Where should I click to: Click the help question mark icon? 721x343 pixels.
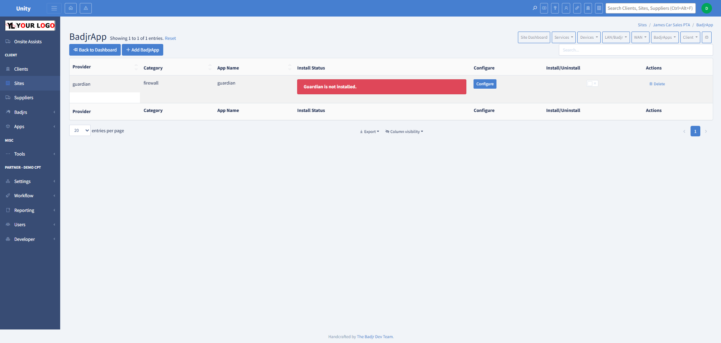pos(555,8)
